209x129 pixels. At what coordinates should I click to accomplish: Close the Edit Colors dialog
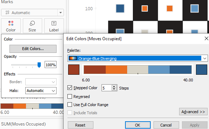tap(206, 38)
